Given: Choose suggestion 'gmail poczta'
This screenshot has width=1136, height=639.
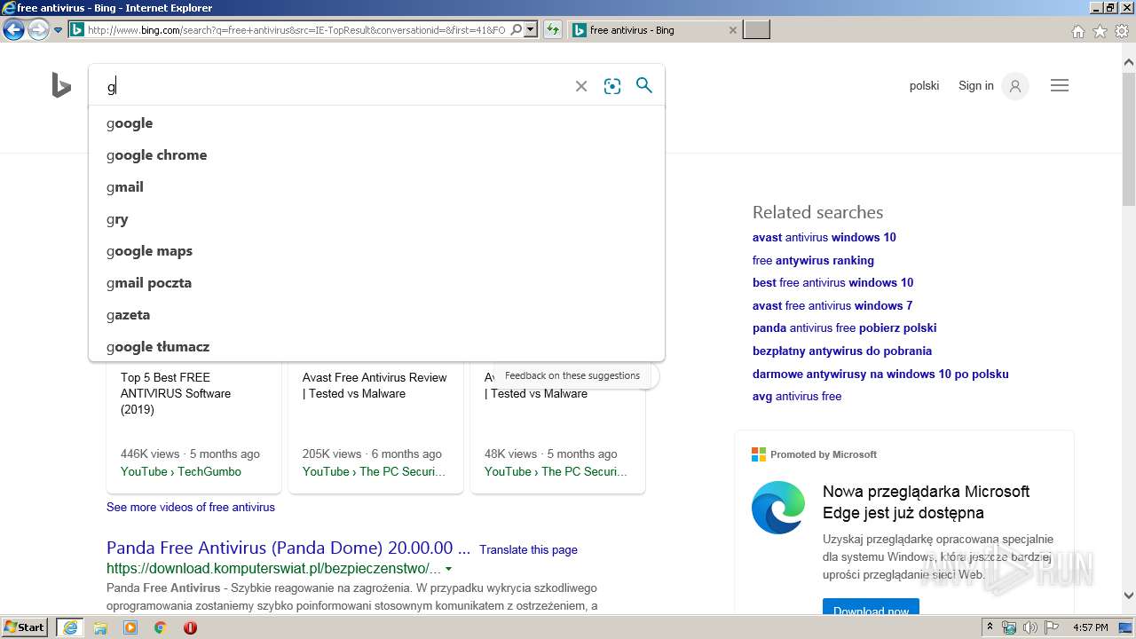Looking at the screenshot, I should click(376, 283).
